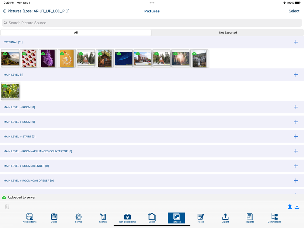Open the green leaves thumbnail in MAIN LEVEL

coord(10,91)
